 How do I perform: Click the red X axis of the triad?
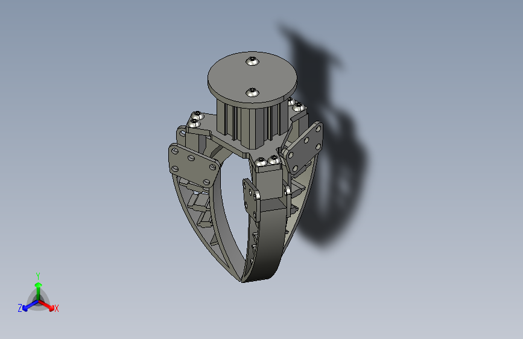click(48, 306)
